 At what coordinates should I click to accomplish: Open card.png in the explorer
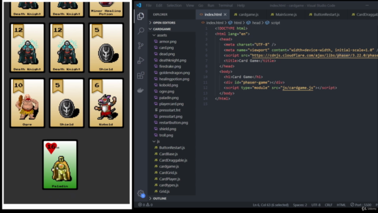(x=166, y=47)
